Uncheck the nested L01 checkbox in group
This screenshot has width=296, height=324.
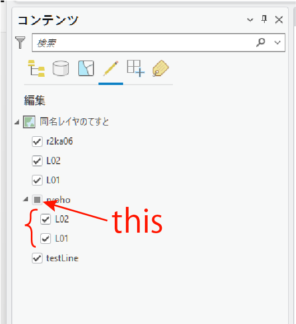[45, 238]
